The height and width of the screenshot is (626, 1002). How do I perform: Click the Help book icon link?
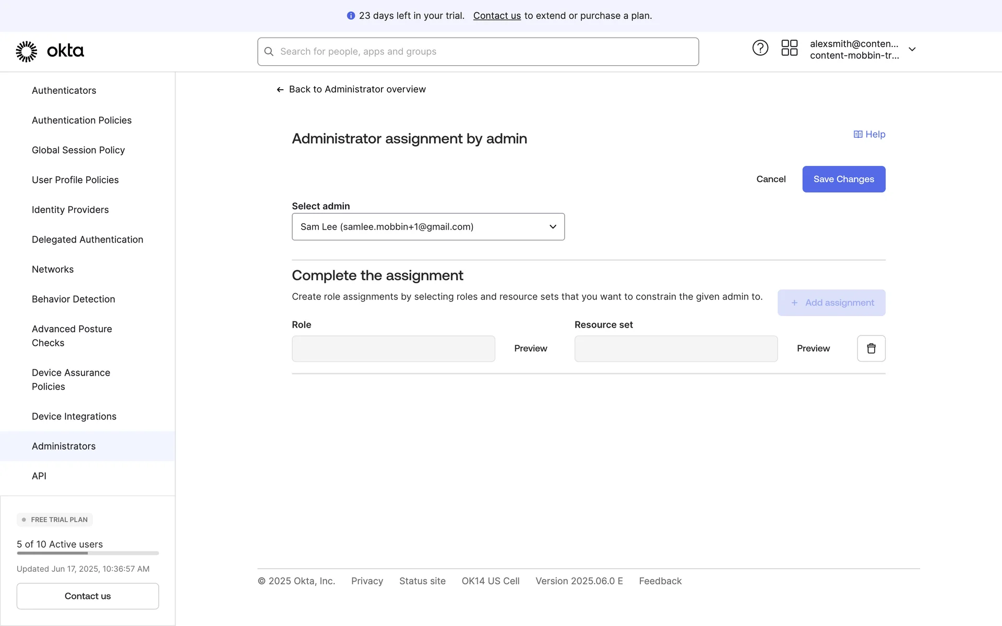858,135
